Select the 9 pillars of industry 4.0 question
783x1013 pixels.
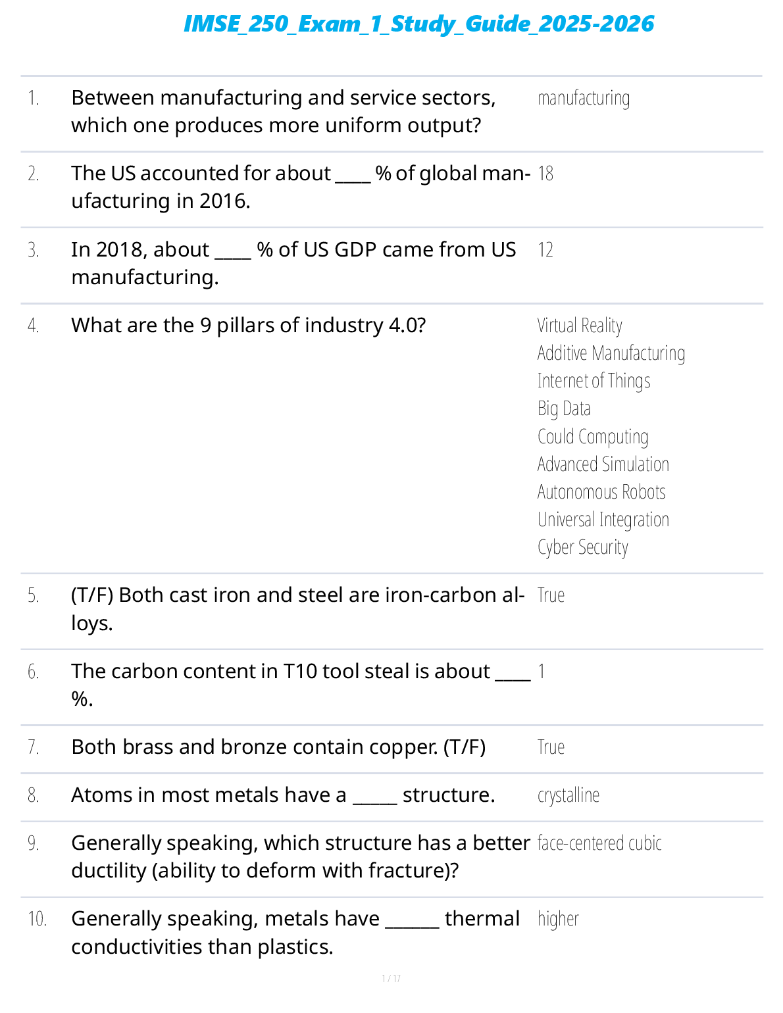pyautogui.click(x=249, y=326)
